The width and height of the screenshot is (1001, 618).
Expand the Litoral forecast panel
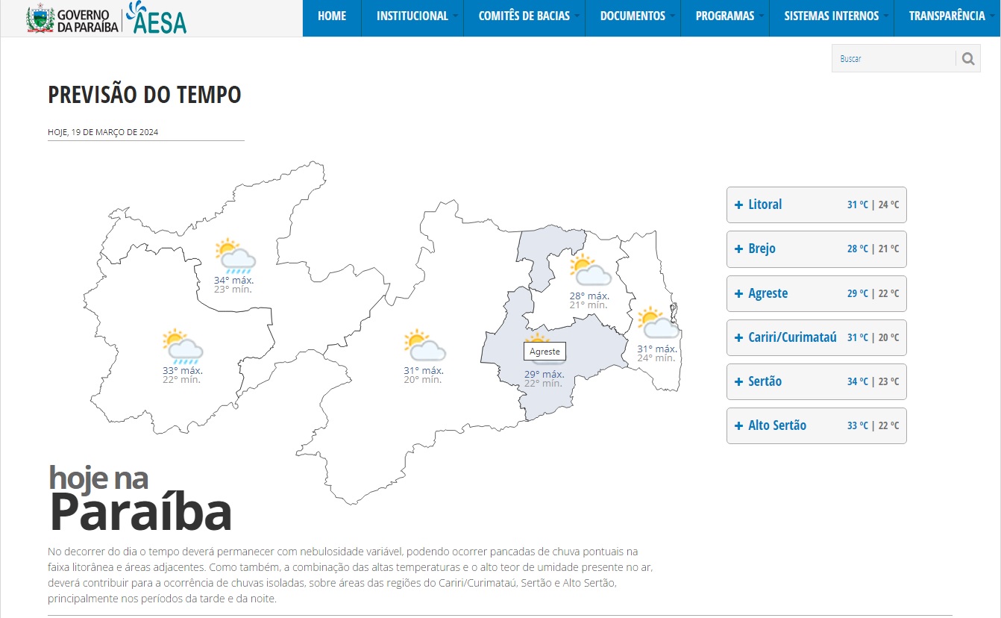tap(816, 205)
